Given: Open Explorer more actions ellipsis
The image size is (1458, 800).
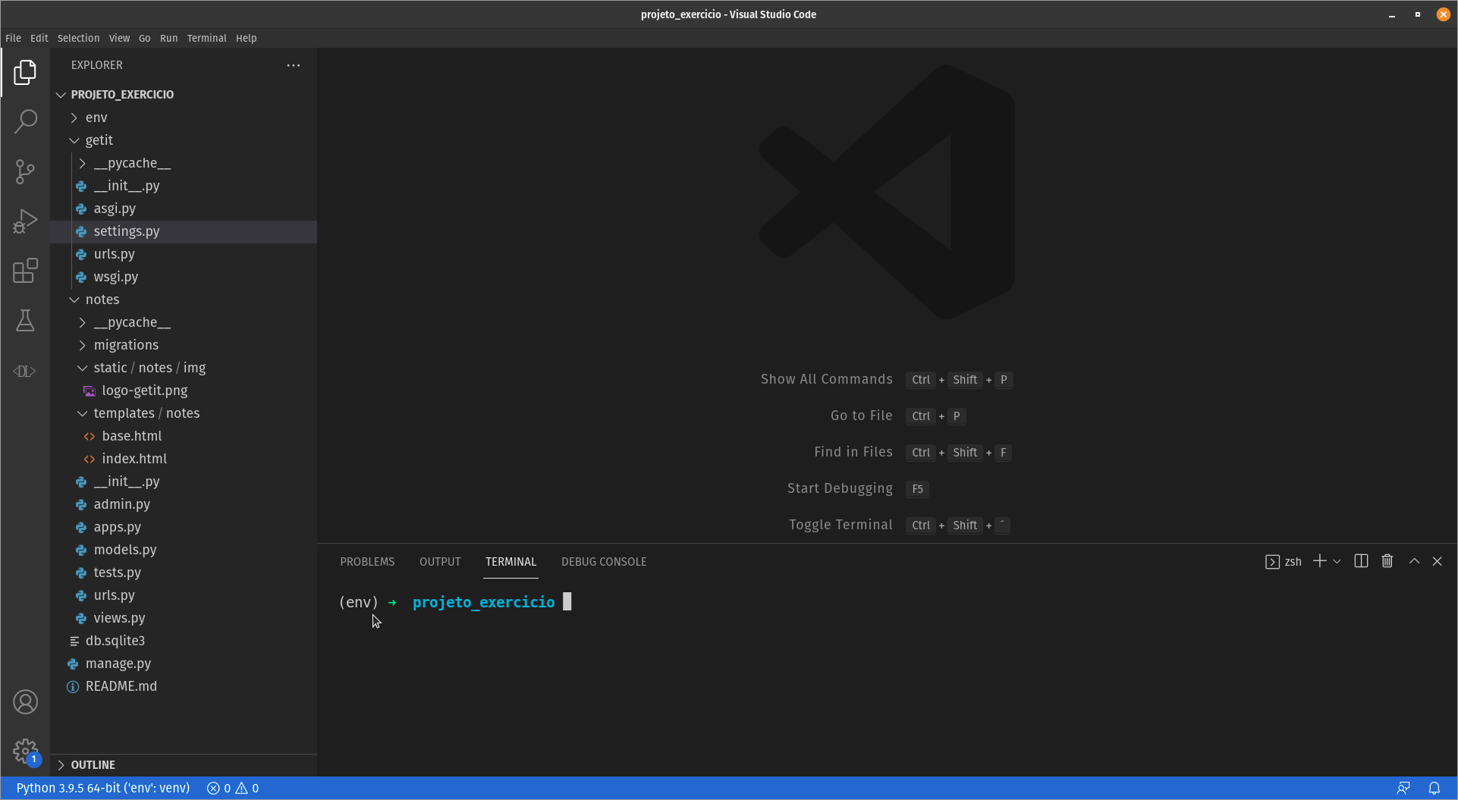Looking at the screenshot, I should tap(294, 65).
